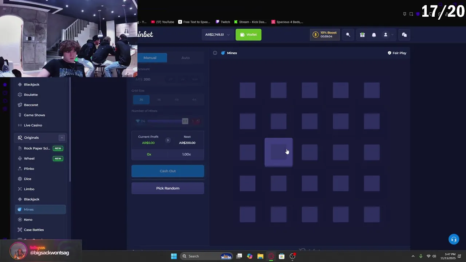This screenshot has width=466, height=262.
Task: Open the YouTube bookmark
Action: pyautogui.click(x=162, y=22)
